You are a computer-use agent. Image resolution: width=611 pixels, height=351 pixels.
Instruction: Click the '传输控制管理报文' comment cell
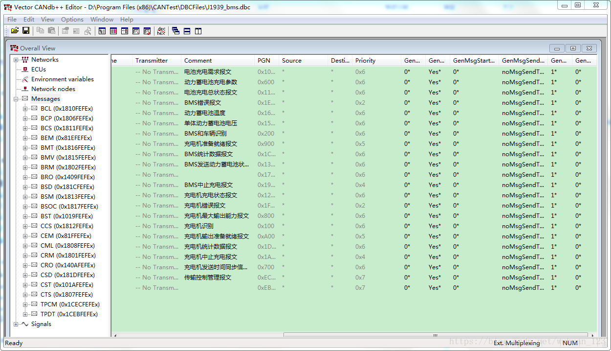coord(208,278)
